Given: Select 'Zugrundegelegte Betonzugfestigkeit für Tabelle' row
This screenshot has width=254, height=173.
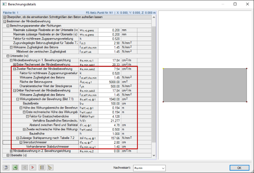Looking at the screenshot, I should tap(77, 43).
